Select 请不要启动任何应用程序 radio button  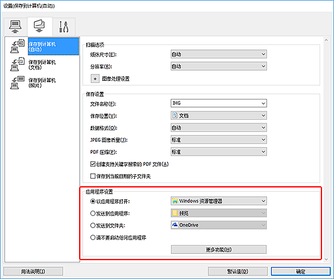(93, 238)
